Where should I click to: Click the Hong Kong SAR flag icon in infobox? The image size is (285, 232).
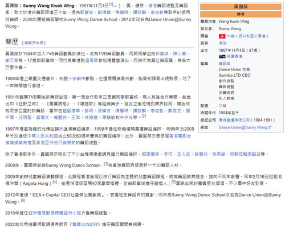point(222,36)
